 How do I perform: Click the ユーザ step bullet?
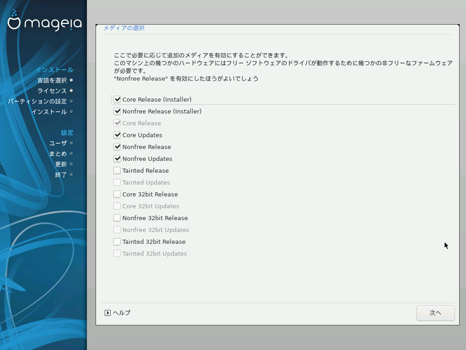coord(71,143)
